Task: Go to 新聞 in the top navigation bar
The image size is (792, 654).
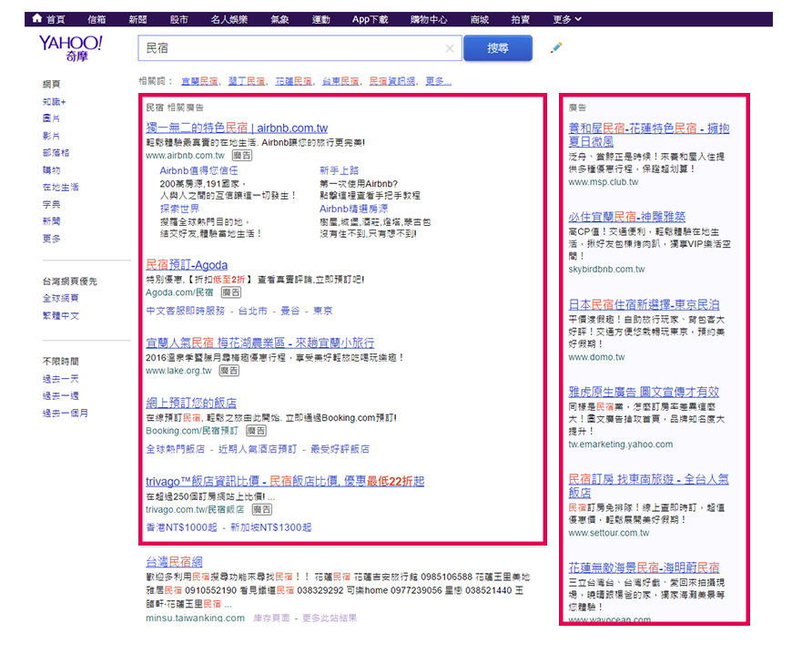Action: 137,19
